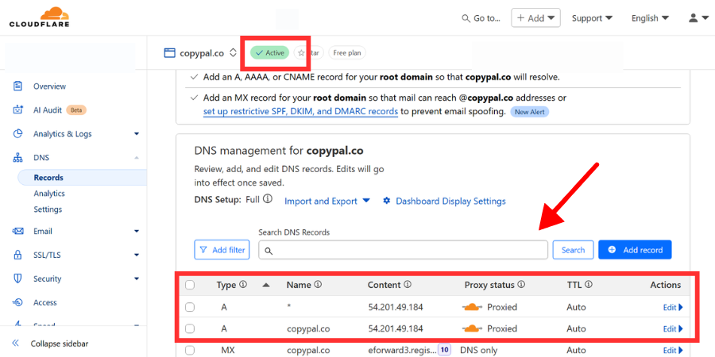715x357 pixels.
Task: Edit the MX record
Action: pyautogui.click(x=673, y=350)
